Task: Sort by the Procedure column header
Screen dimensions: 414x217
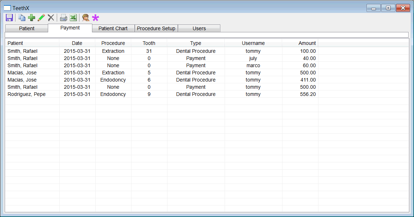Action: point(113,43)
